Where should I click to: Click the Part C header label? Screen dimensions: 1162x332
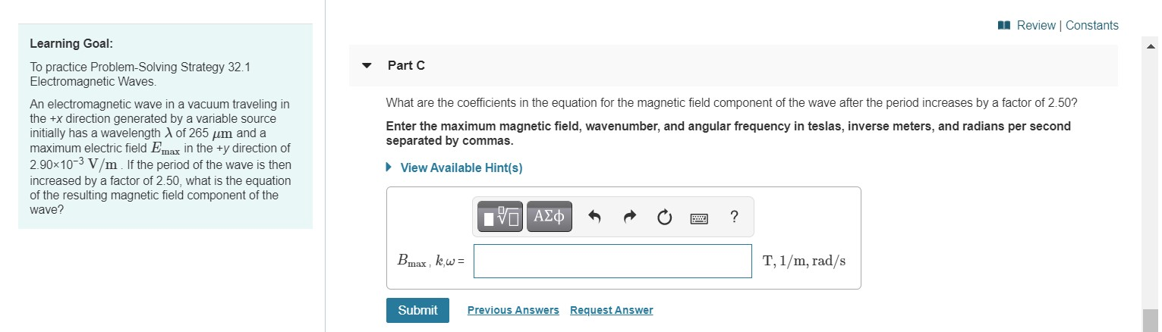pos(406,65)
